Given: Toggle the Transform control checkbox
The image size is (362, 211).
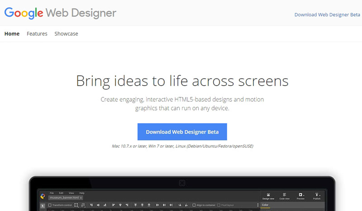Looking at the screenshot, I should (50, 205).
